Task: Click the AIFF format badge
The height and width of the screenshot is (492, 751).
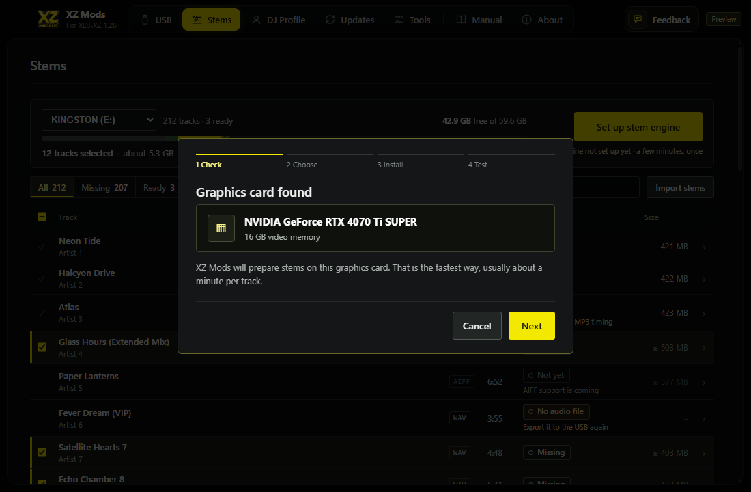Action: 462,382
